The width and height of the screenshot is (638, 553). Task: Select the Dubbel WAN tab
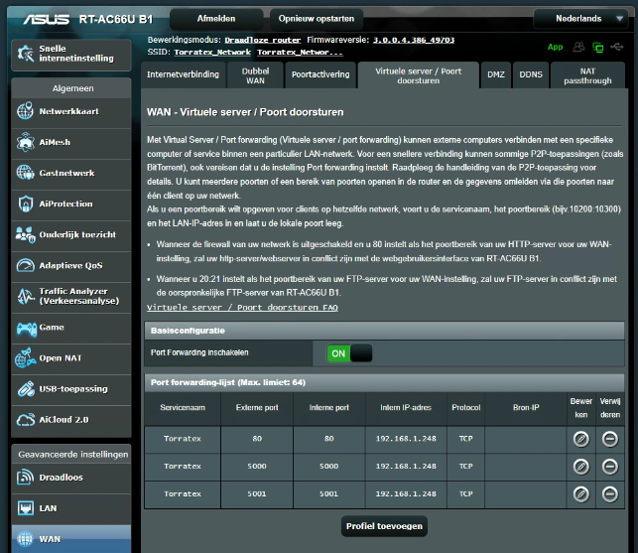pos(255,74)
